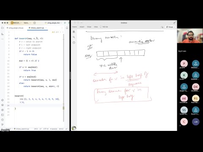Open the Project tool window folder icon

coord(3,28)
